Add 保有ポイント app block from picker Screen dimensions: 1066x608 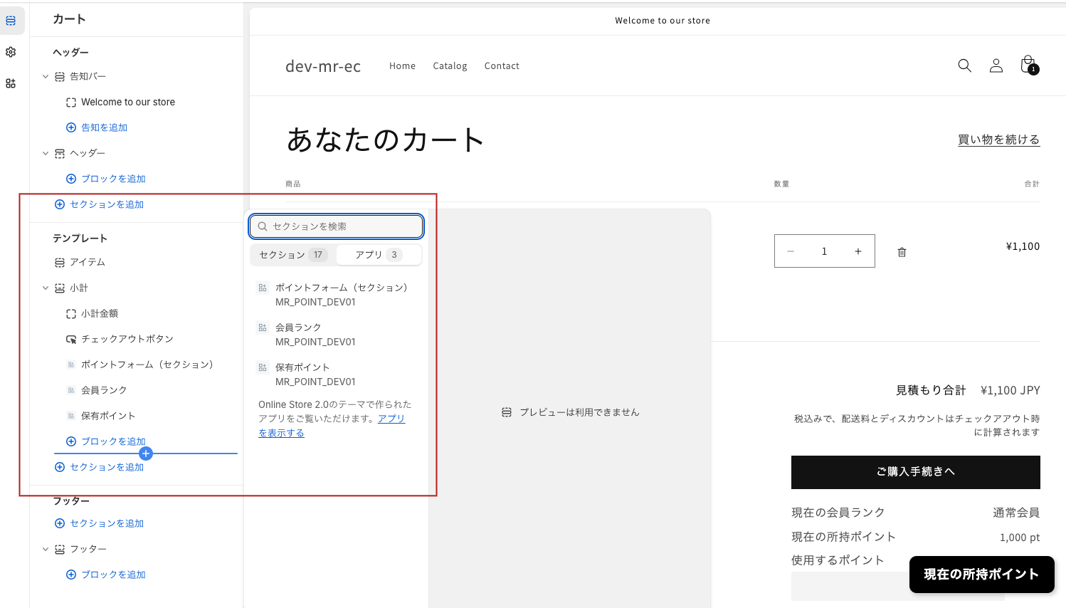tap(337, 374)
